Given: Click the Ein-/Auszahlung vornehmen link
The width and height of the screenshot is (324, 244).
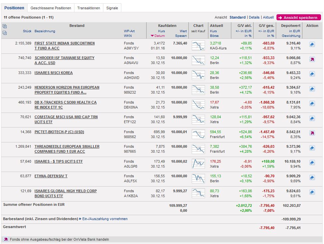Looking at the screenshot, I should (x=104, y=219).
